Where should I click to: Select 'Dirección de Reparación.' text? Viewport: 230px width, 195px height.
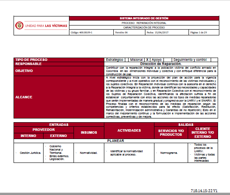click(x=161, y=64)
